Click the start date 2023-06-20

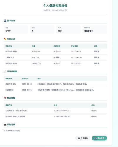coord(76,57)
